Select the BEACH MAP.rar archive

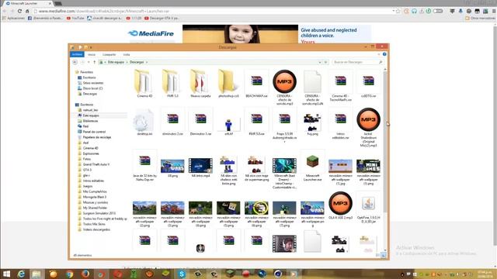256,84
